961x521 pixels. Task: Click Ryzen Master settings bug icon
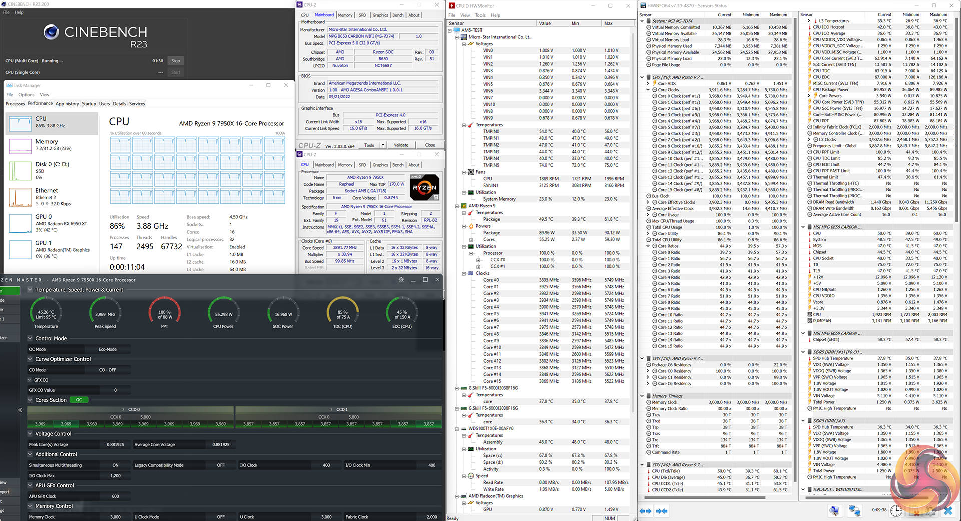click(x=401, y=280)
